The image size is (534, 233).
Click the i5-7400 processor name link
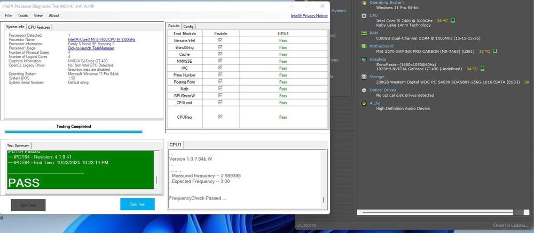(101, 40)
